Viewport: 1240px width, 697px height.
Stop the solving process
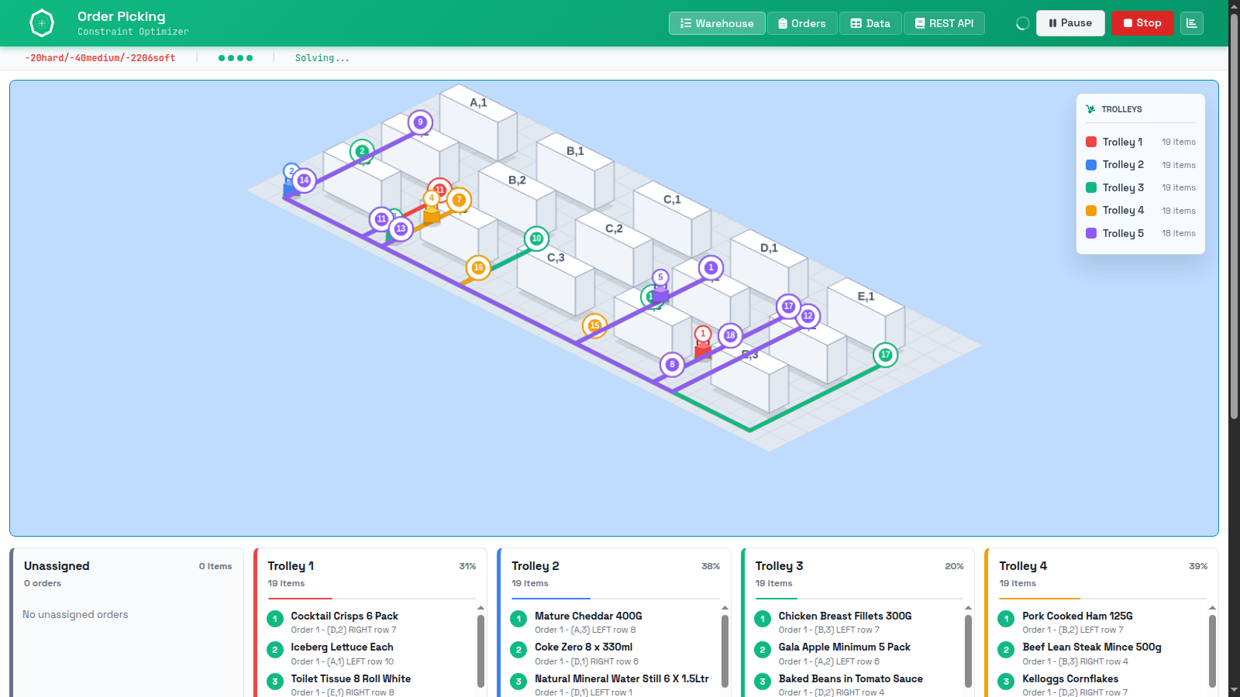pos(1142,23)
